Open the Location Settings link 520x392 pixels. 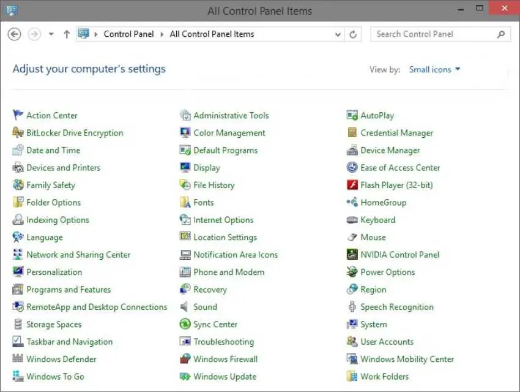tap(225, 237)
